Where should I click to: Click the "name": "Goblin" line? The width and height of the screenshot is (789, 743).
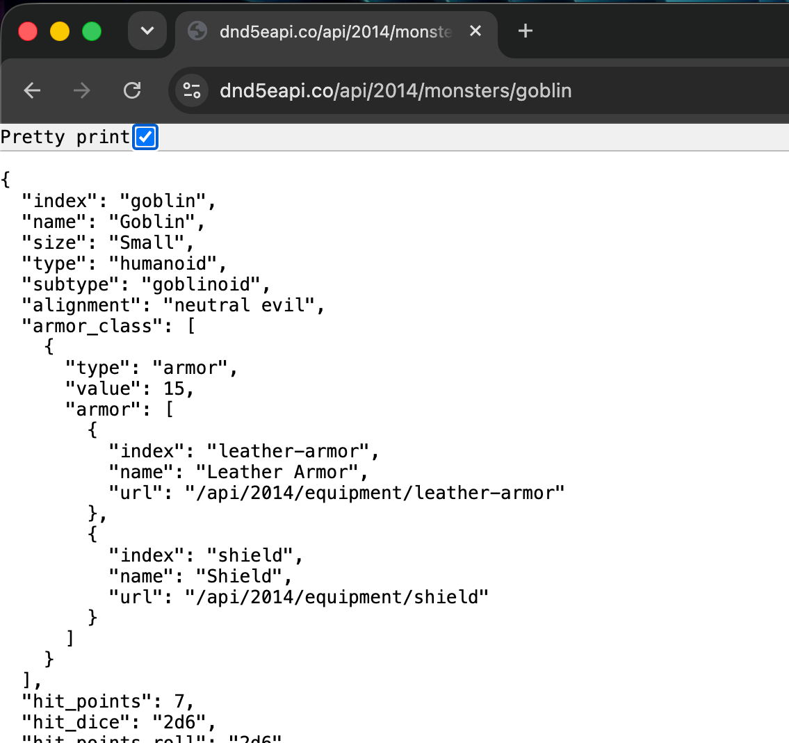[113, 222]
